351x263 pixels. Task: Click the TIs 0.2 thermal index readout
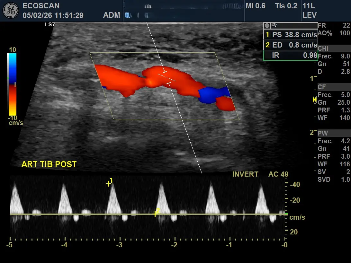tap(286, 6)
